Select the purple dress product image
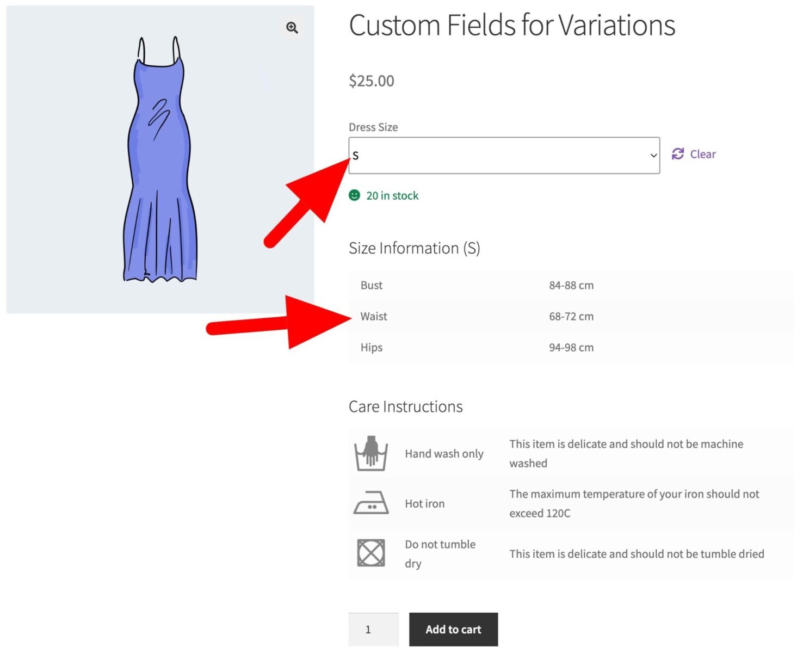The width and height of the screenshot is (803, 653). tap(159, 158)
